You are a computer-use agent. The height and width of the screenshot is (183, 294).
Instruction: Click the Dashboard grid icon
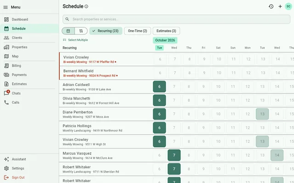coord(6,19)
